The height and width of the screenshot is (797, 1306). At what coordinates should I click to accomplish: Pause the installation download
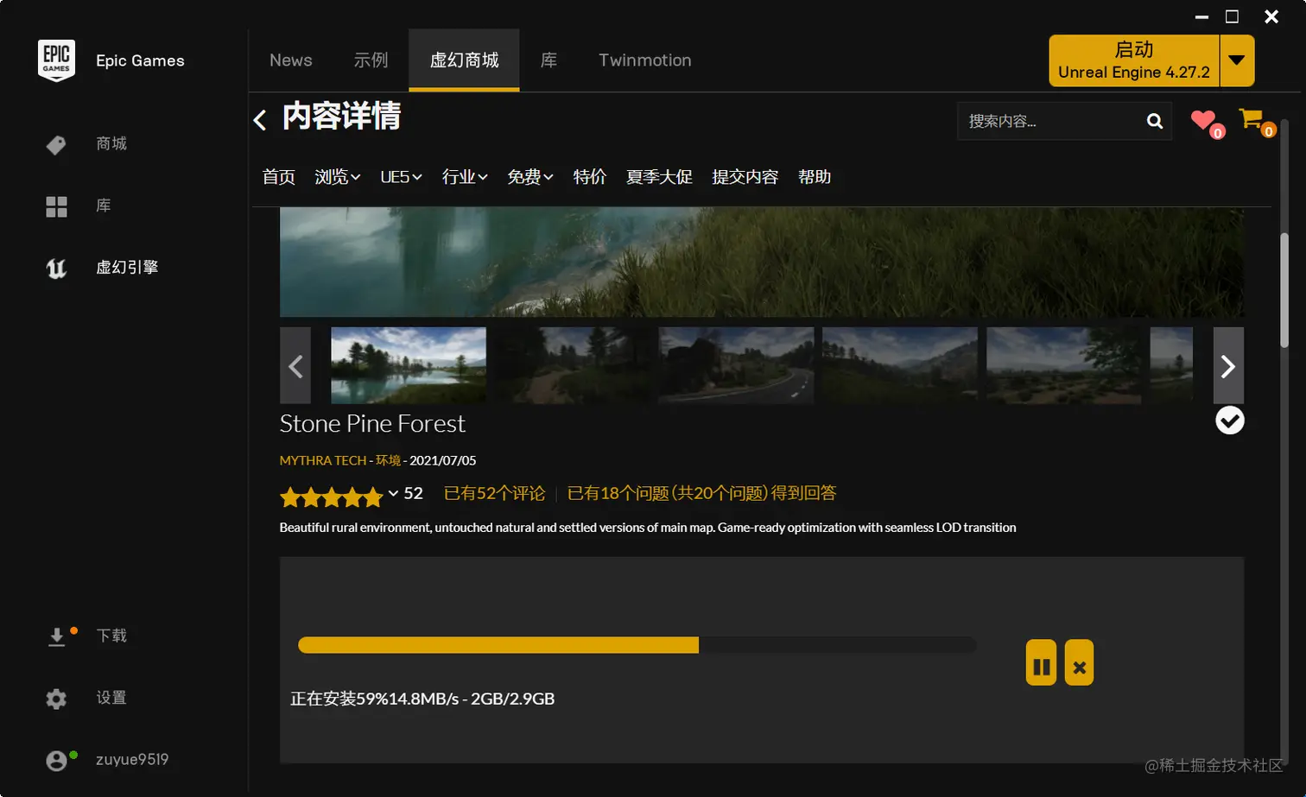pyautogui.click(x=1042, y=662)
